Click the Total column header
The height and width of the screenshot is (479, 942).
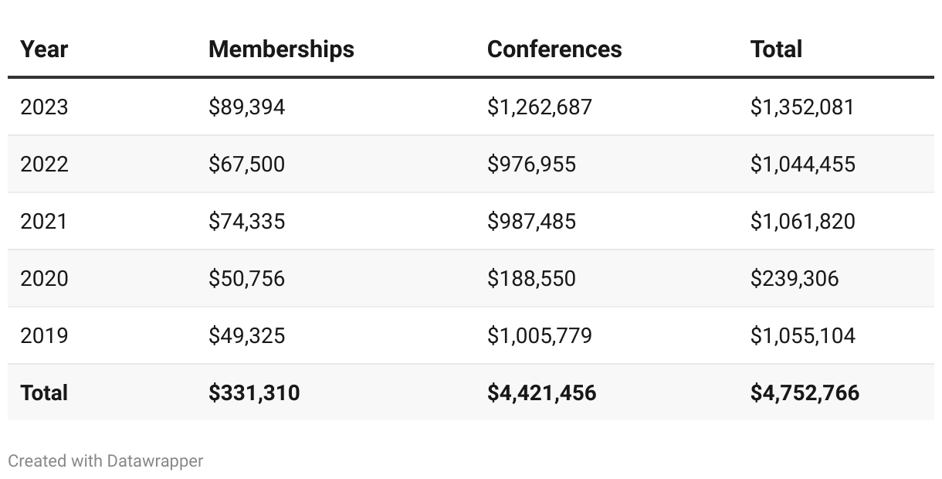776,49
